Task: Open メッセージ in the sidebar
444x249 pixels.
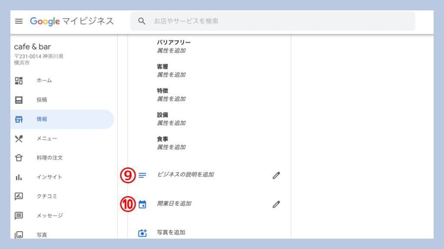Action: [49, 216]
